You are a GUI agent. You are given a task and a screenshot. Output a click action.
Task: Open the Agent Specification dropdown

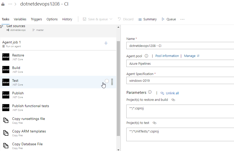[180, 81]
